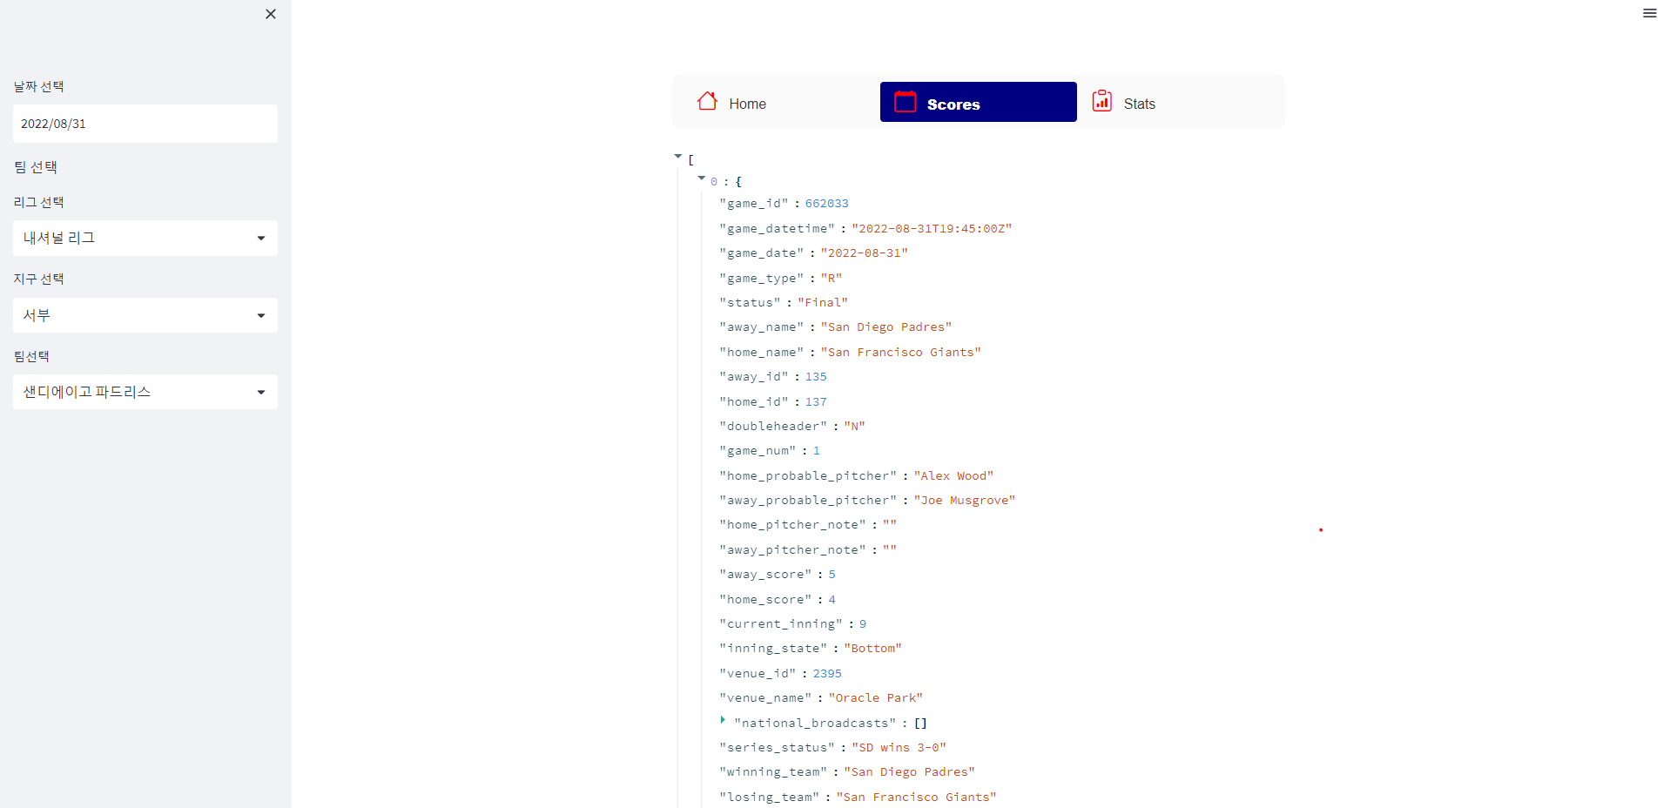Click the date input 2022/08/31
1663x808 pixels.
click(145, 124)
